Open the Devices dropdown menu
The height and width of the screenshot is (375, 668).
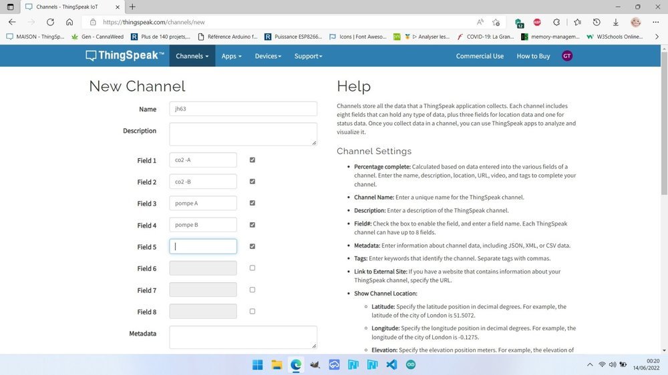(268, 56)
